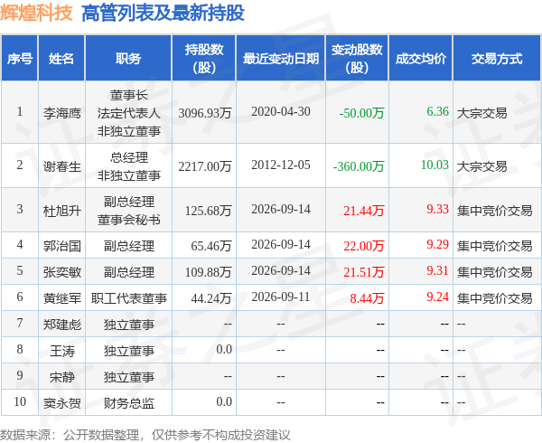Click the -50.00万 change value
The width and height of the screenshot is (542, 443).
click(x=361, y=113)
